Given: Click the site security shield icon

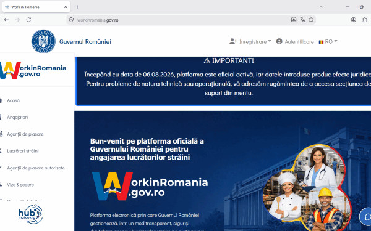Looking at the screenshot, I should point(71,20).
